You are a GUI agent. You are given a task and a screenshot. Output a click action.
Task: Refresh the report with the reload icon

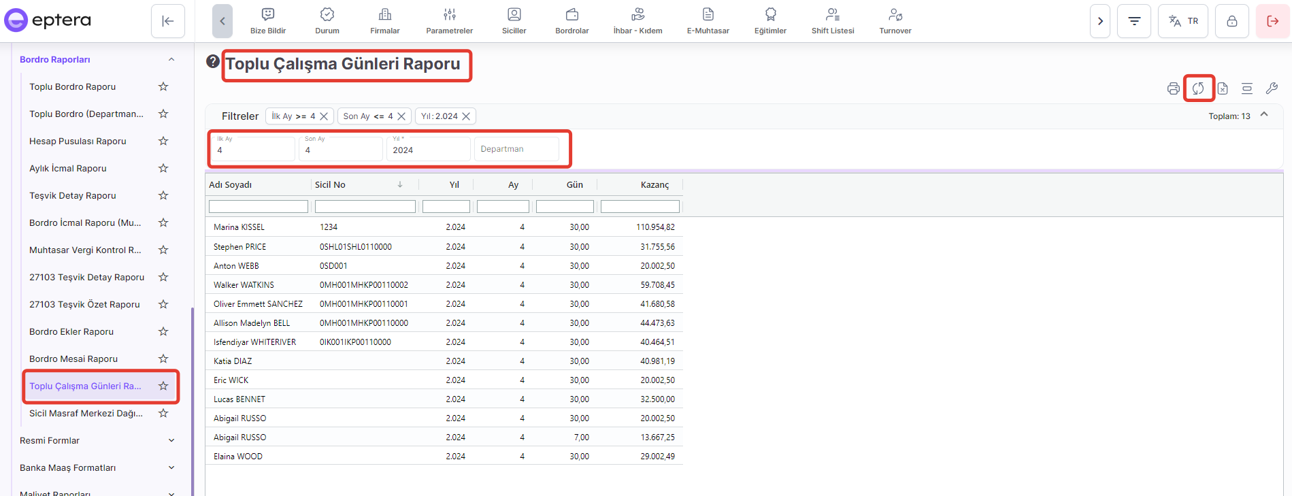1198,88
